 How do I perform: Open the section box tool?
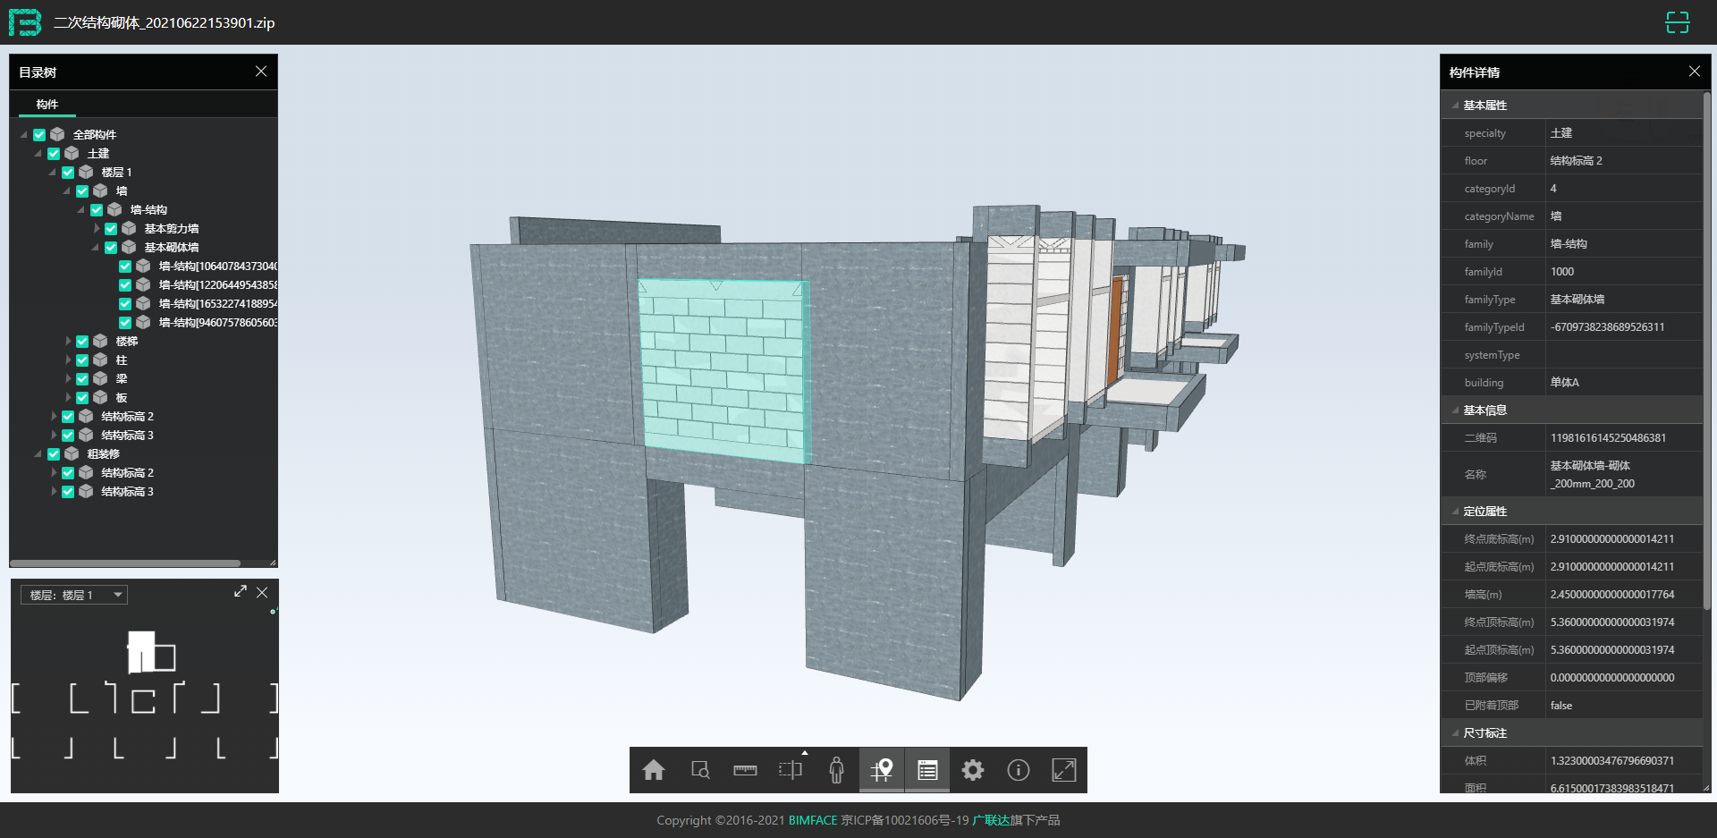click(x=791, y=770)
